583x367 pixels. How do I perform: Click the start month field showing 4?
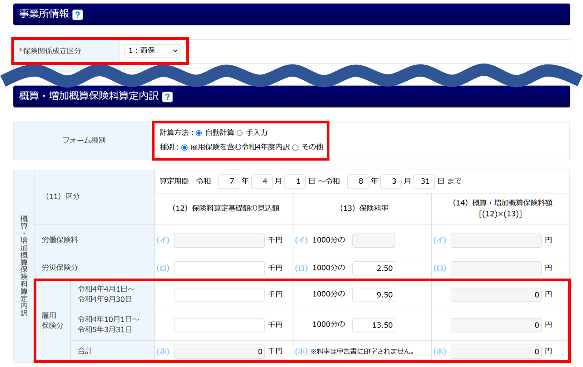(x=262, y=181)
